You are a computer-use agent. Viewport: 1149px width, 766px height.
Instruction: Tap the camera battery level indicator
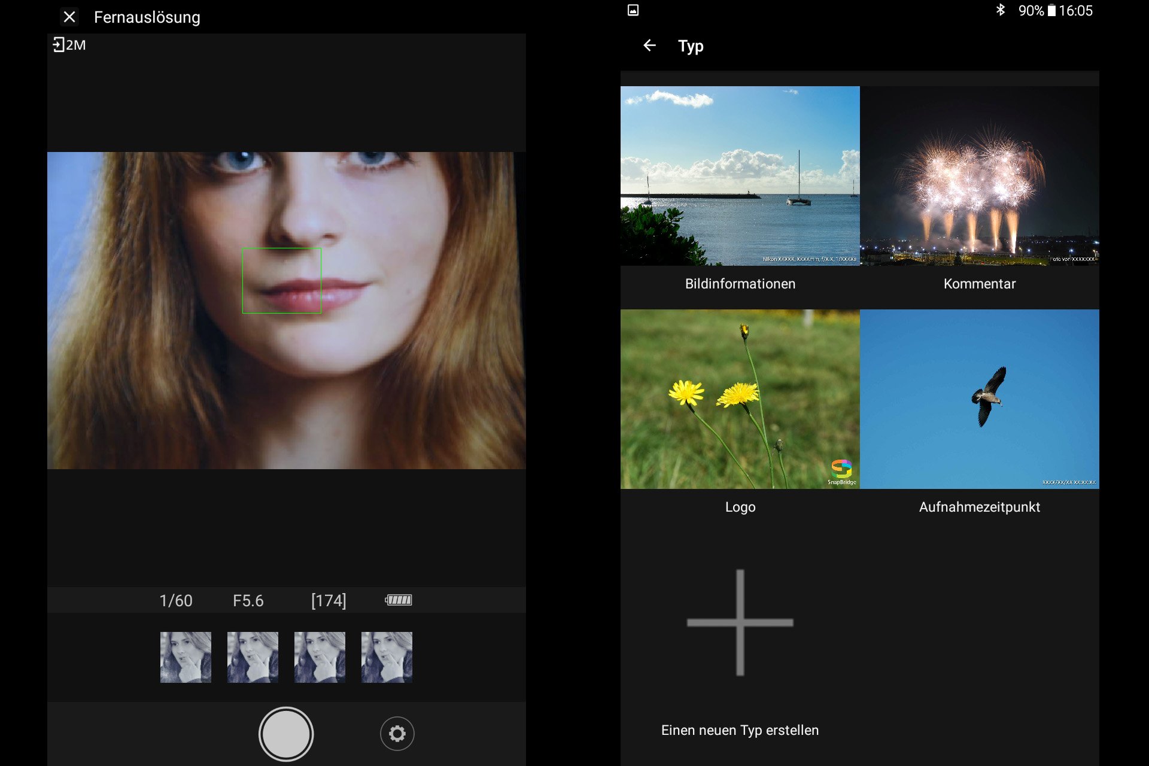tap(399, 600)
